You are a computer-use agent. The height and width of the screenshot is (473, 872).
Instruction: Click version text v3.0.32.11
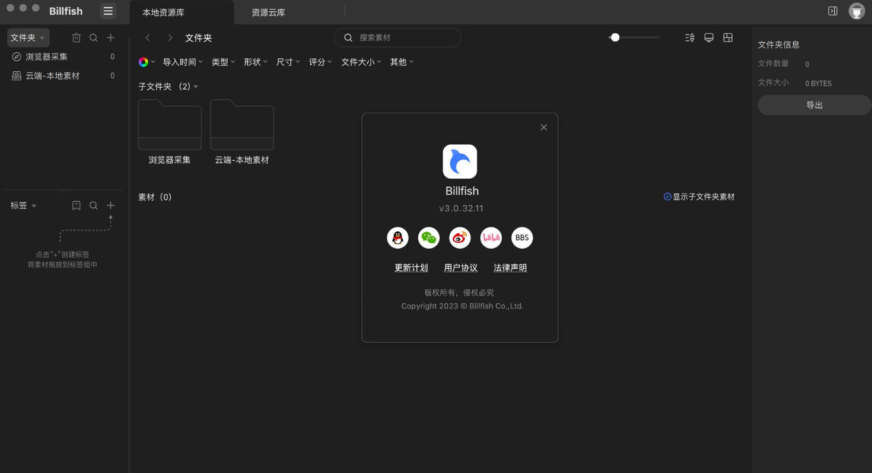pyautogui.click(x=461, y=208)
